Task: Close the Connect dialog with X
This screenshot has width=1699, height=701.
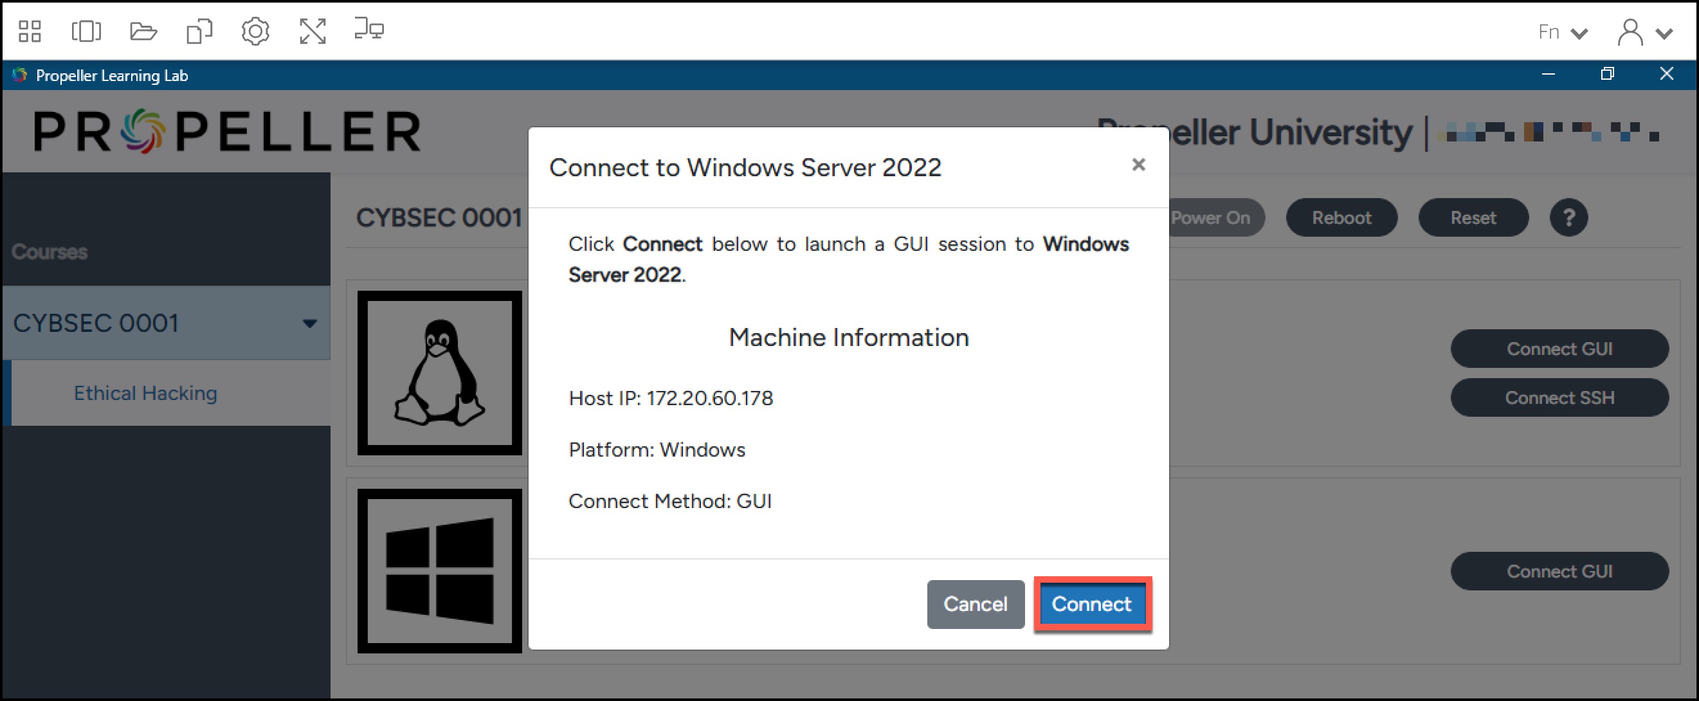Action: (x=1138, y=164)
